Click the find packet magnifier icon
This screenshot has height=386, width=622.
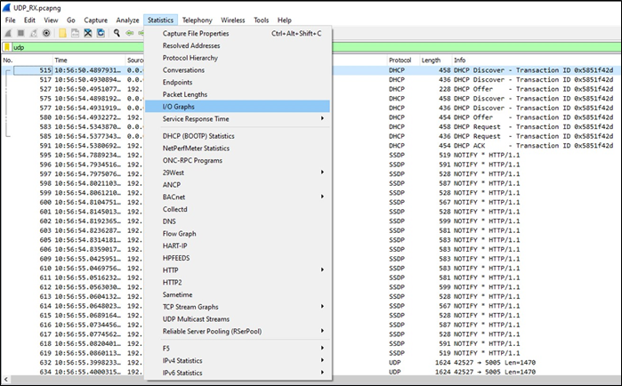click(117, 33)
